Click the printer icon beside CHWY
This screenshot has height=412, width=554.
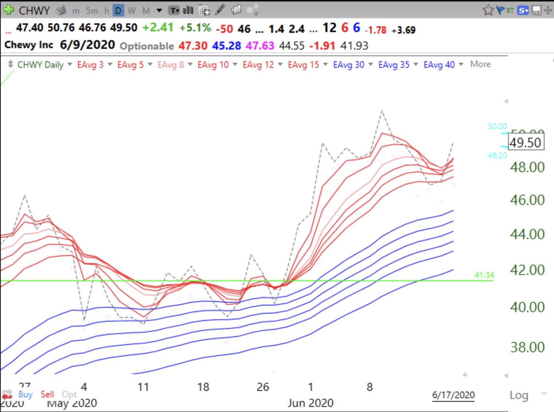click(61, 11)
